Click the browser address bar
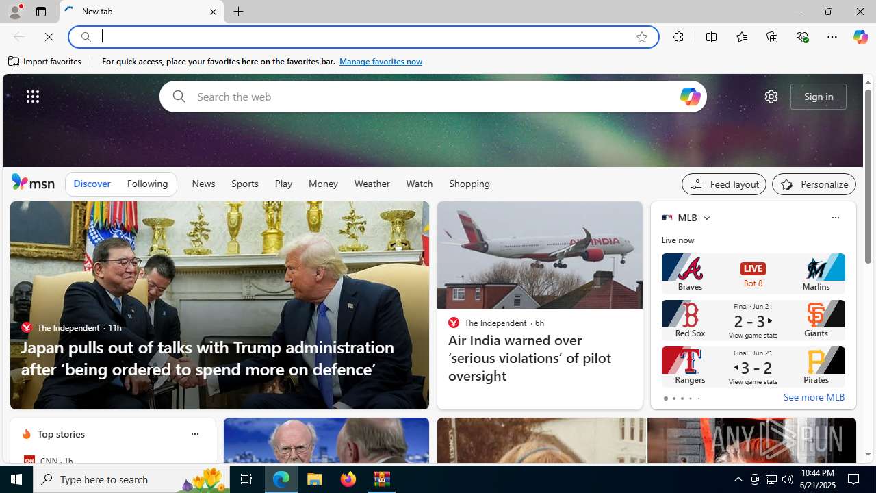876x493 pixels. (x=363, y=37)
